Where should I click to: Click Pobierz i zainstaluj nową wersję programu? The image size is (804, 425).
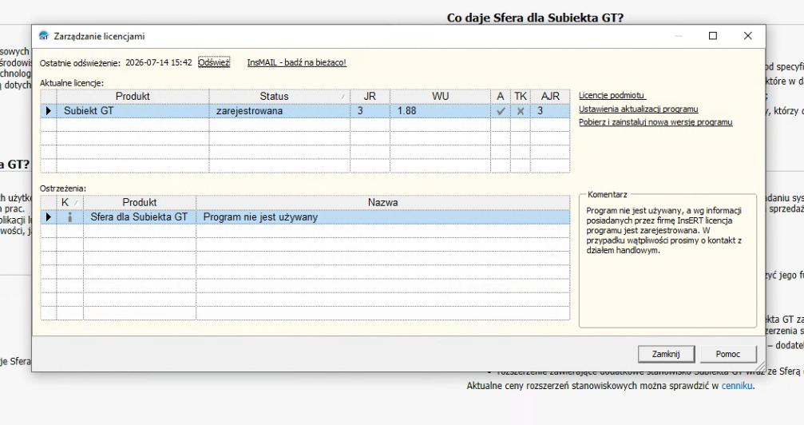click(x=655, y=122)
